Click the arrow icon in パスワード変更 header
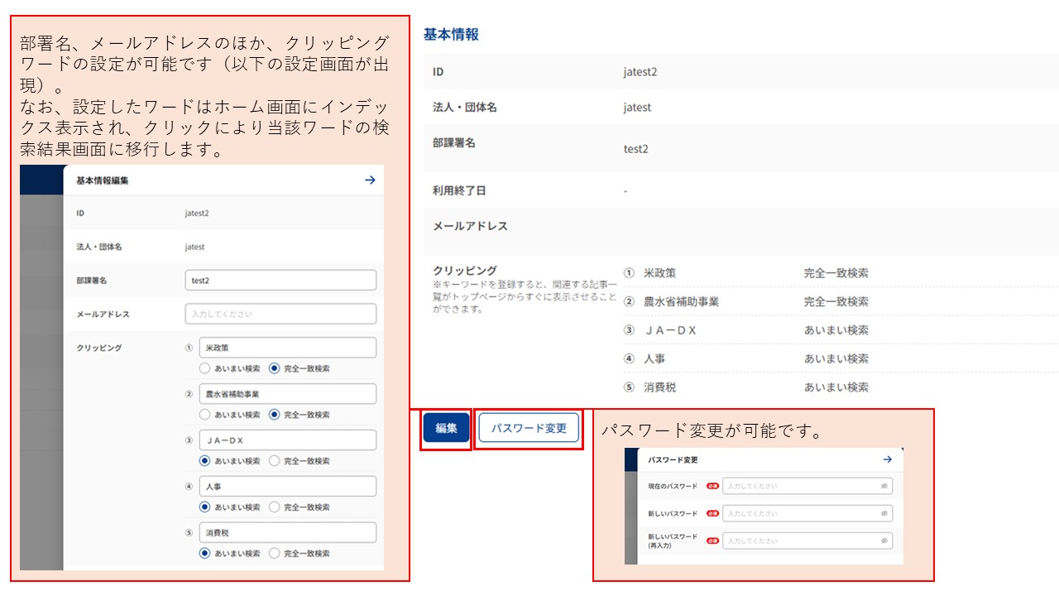Screen dimensions: 1059x596 point(887,459)
